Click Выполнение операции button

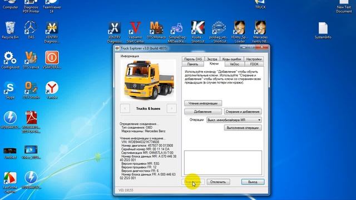pyautogui.click(x=243, y=128)
